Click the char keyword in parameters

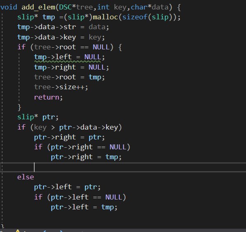click(x=139, y=7)
